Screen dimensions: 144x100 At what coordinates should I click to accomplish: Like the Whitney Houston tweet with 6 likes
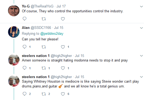tap(63, 94)
